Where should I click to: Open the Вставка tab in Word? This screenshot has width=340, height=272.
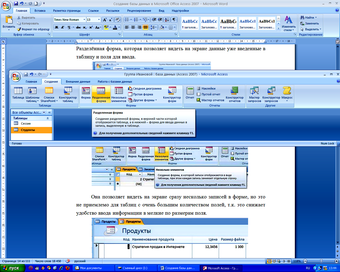tap(40, 11)
